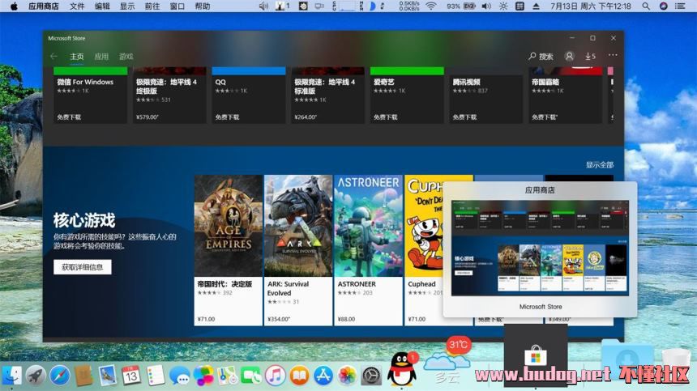Image resolution: width=697 pixels, height=391 pixels.
Task: Open Messages from the Dock
Action: pos(180,376)
